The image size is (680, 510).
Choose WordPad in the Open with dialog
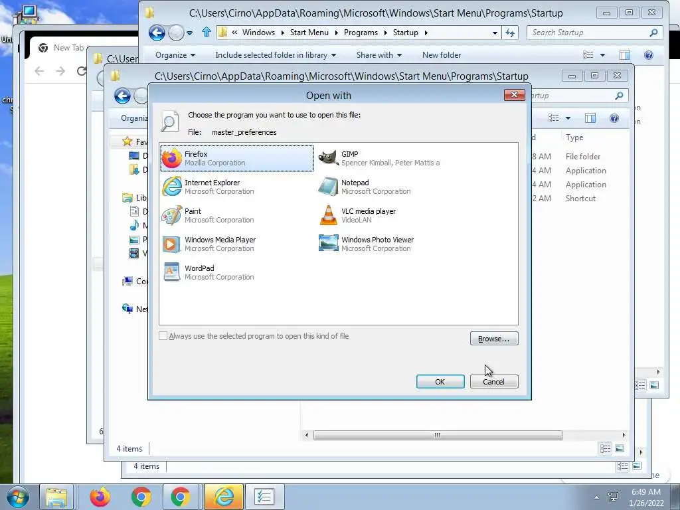coord(237,273)
